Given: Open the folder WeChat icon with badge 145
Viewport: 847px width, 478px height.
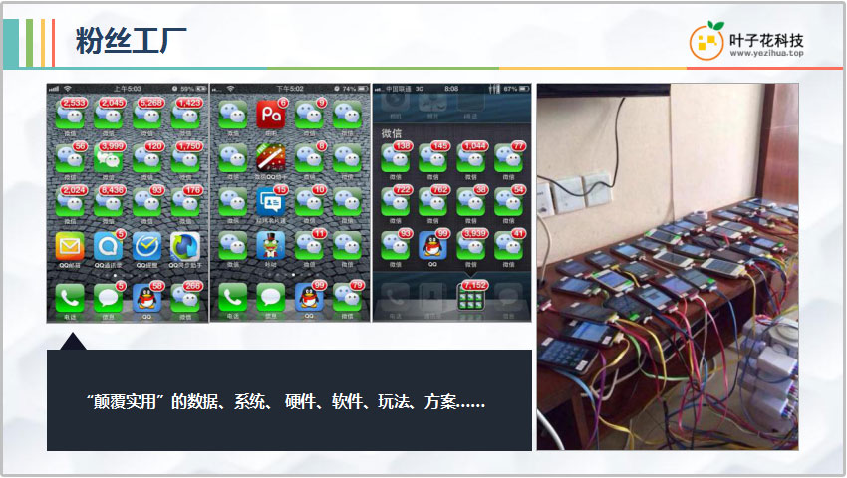Looking at the screenshot, I should 433,158.
